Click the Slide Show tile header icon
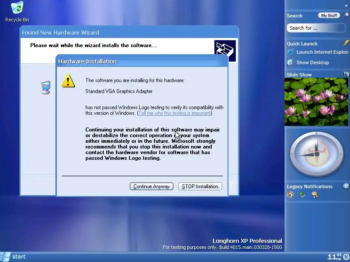The image size is (350, 262). [346, 74]
